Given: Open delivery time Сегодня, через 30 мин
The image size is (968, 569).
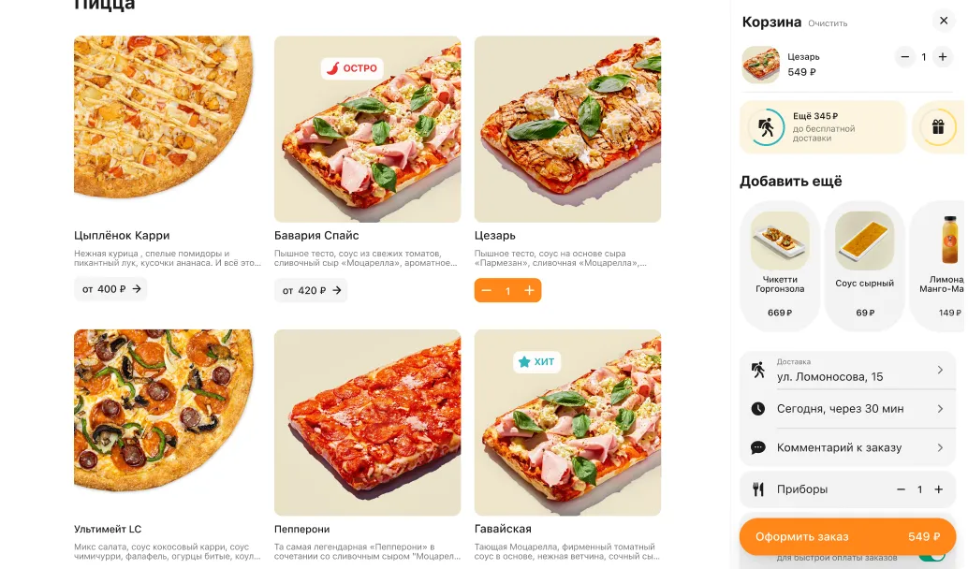Looking at the screenshot, I should click(847, 409).
